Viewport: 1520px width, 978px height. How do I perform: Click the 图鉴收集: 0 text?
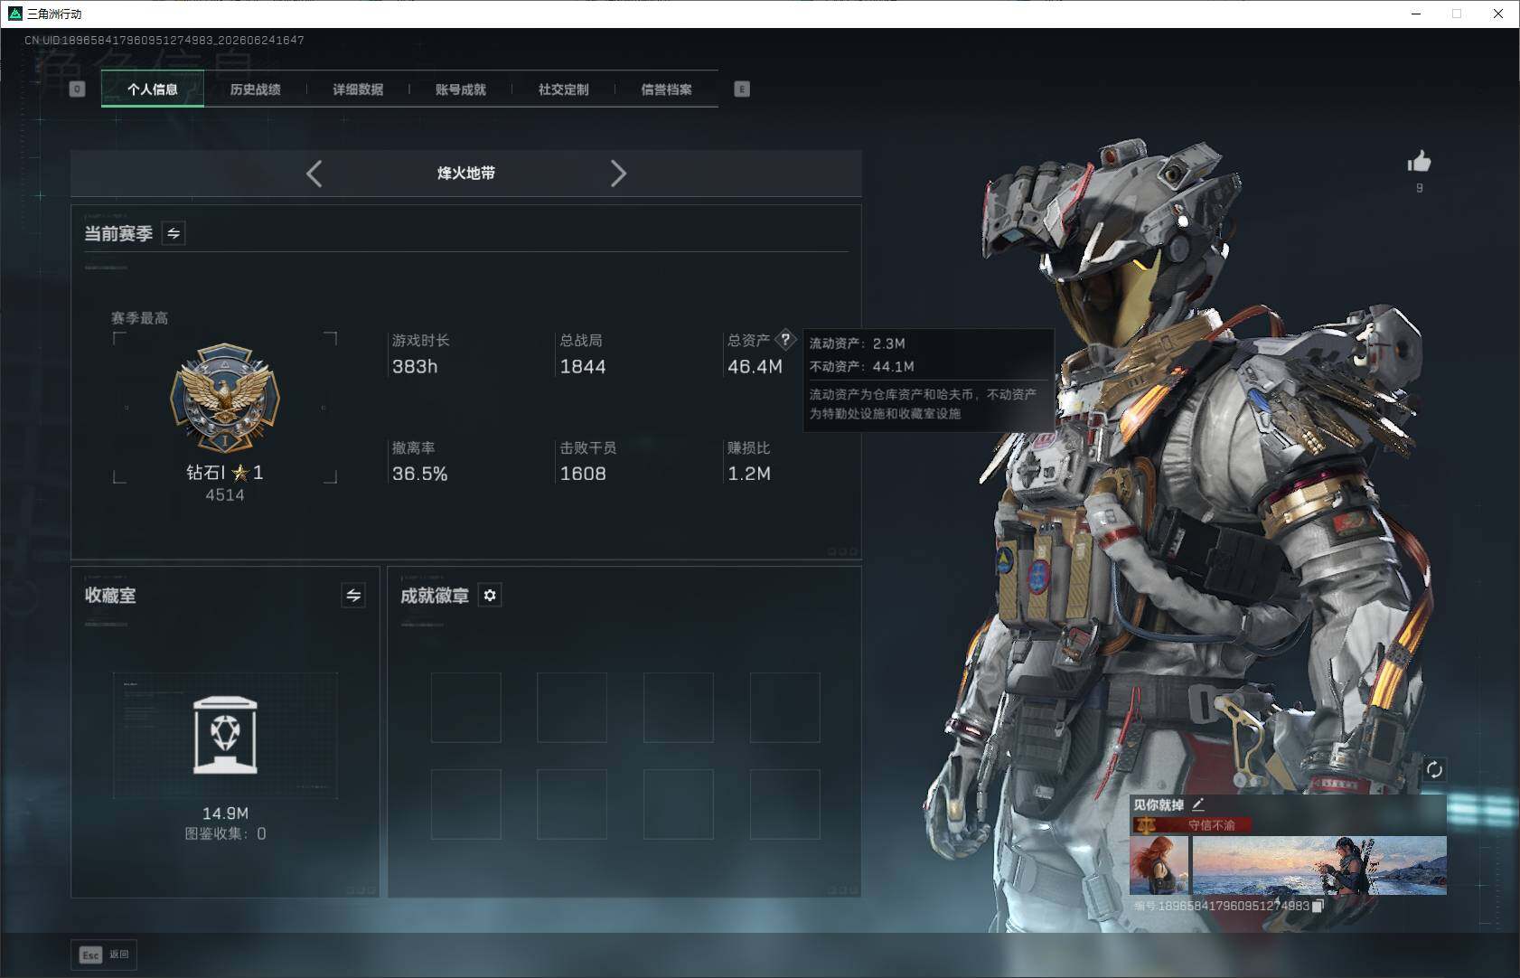[225, 833]
